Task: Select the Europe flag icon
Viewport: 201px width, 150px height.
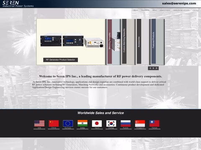Action: [x=68, y=123]
